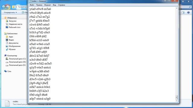193x108 pixels.
Task: Toggle the Explorer preview pane icon
Action: click(x=183, y=13)
